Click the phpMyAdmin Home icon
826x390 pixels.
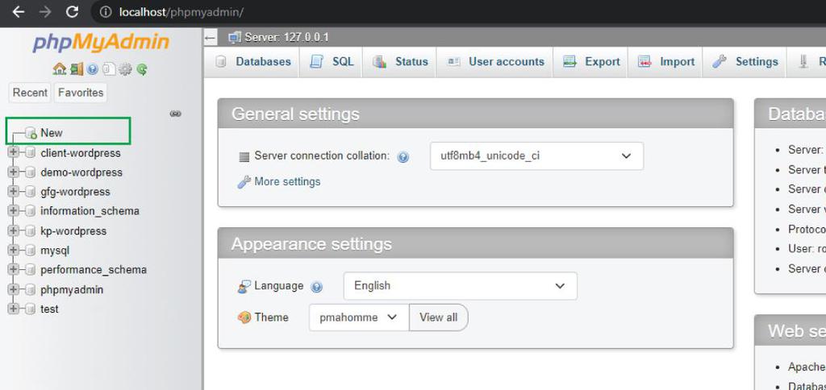click(59, 69)
